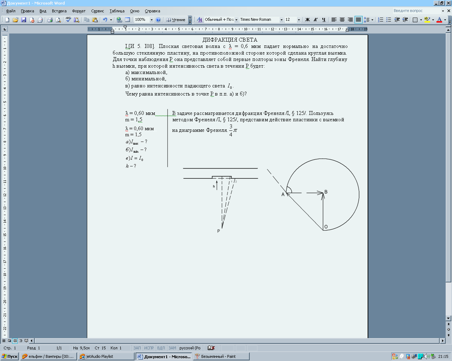Click the Paste clipboard icon

[95, 20]
